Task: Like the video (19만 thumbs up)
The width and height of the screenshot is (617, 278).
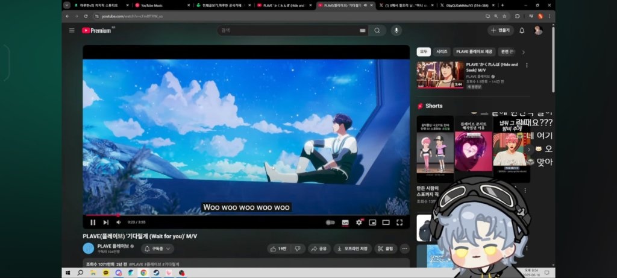Action: [x=278, y=248]
